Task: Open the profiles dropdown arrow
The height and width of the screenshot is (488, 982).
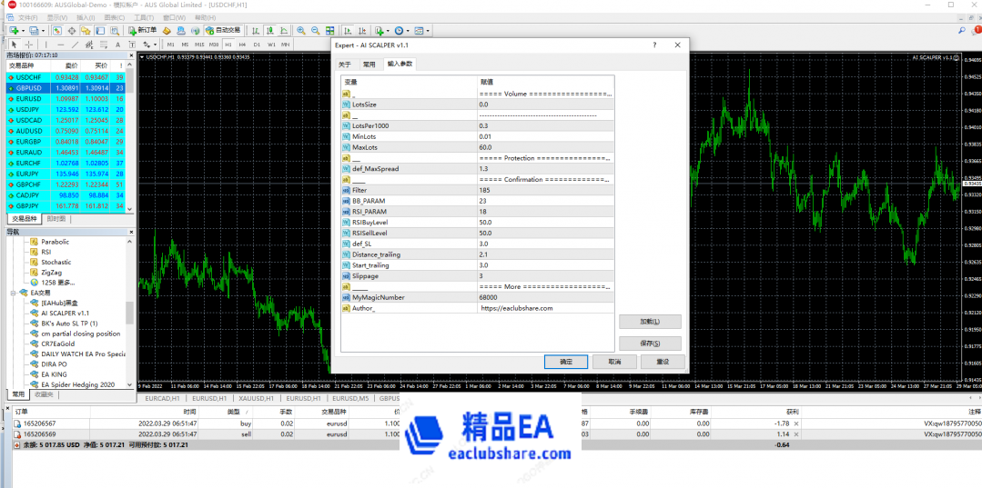Action: tap(44, 30)
